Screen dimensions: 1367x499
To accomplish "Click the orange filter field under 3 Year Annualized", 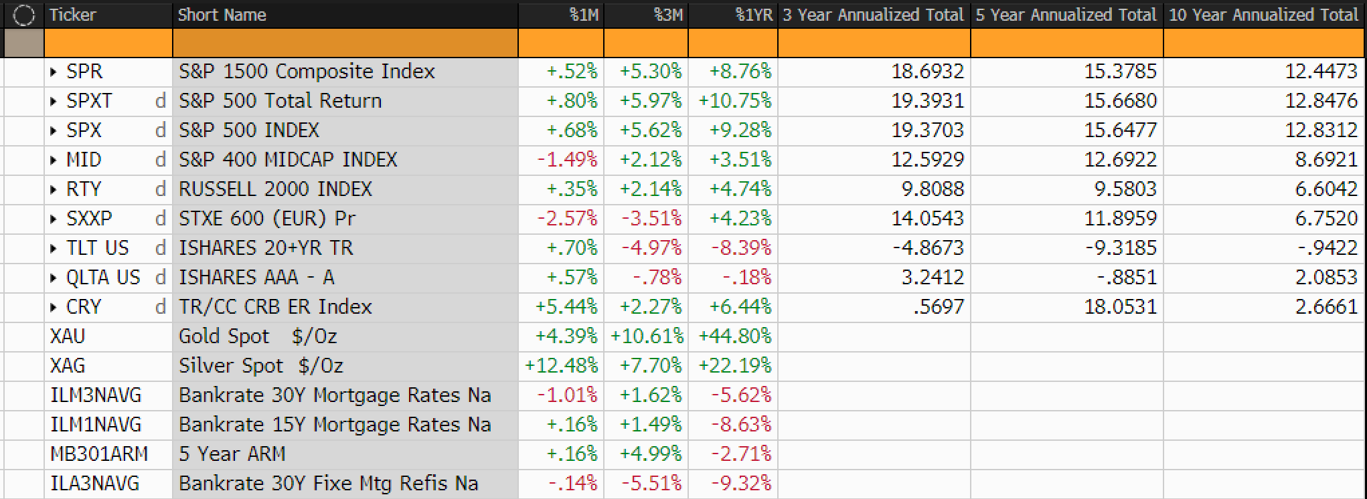I will [874, 43].
